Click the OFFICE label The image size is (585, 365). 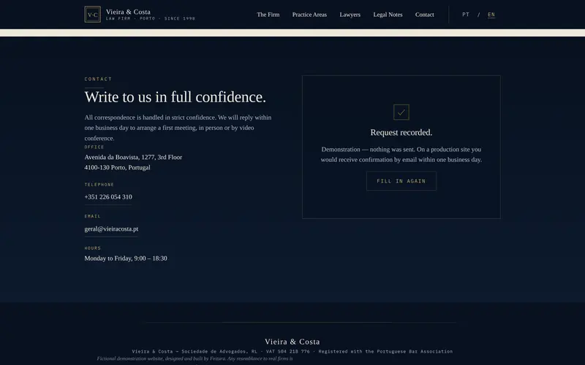point(94,147)
